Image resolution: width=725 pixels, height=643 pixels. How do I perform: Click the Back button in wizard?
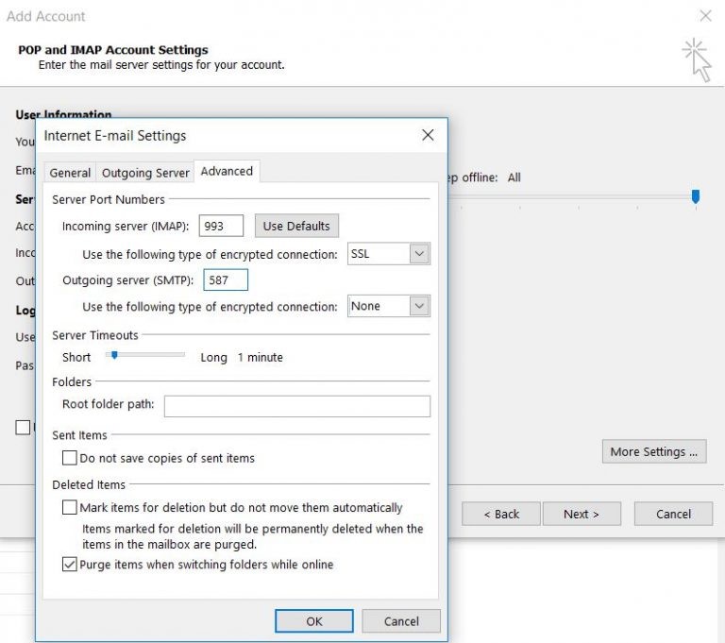pyautogui.click(x=501, y=514)
